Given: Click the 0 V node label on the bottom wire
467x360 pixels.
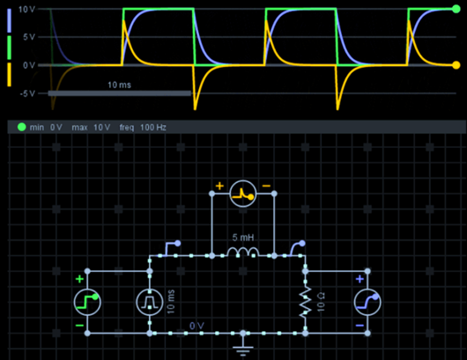Looking at the screenshot, I should tap(196, 326).
